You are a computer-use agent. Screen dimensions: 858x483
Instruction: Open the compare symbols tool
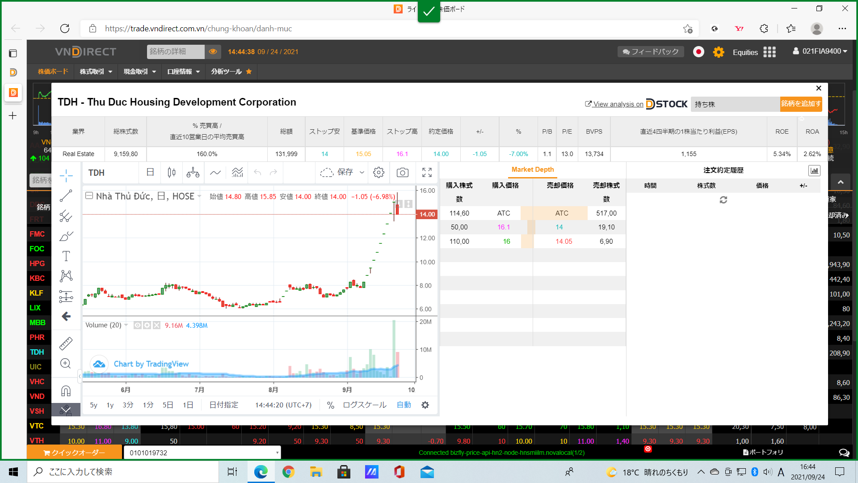click(193, 173)
